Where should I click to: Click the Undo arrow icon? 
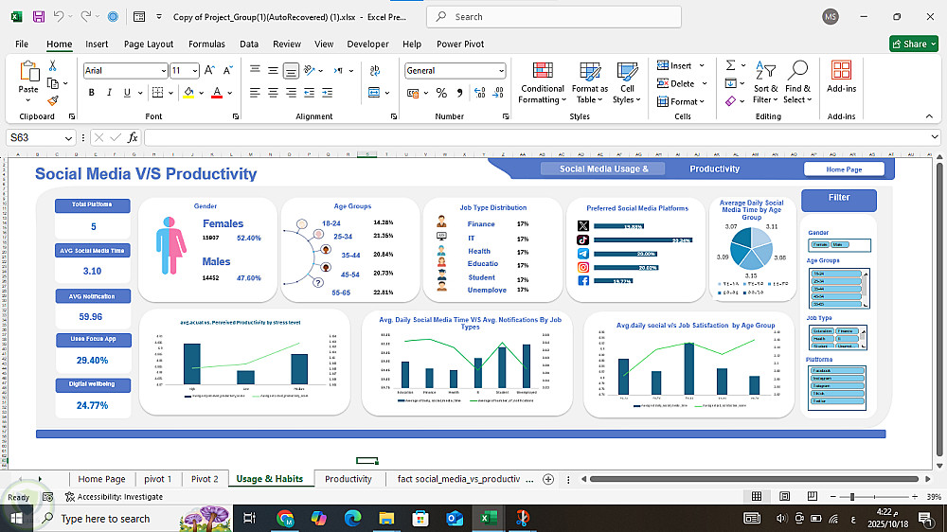coord(59,17)
